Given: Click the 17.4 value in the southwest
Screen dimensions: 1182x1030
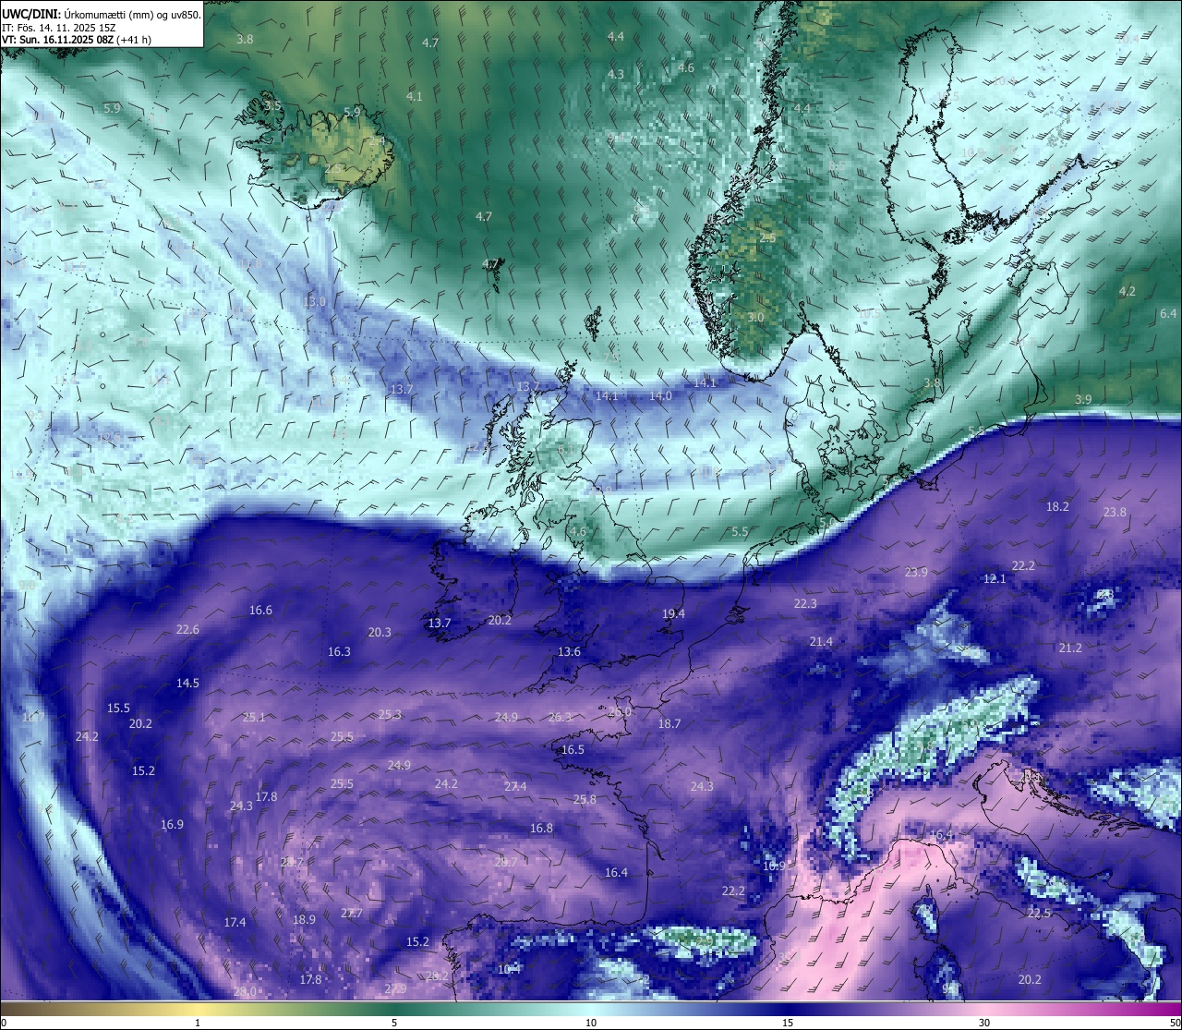Looking at the screenshot, I should [235, 923].
